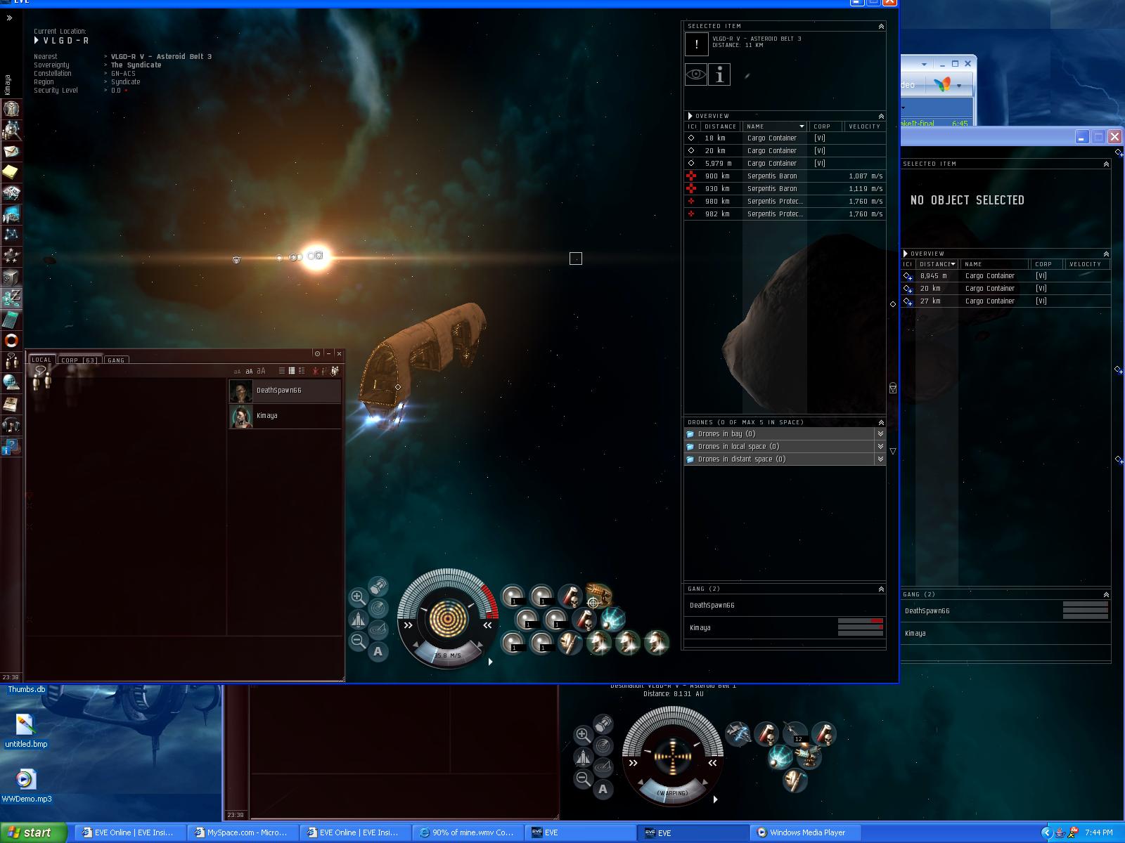Viewport: 1125px width, 843px height.
Task: Expand Drones in bay group
Action: [x=880, y=434]
